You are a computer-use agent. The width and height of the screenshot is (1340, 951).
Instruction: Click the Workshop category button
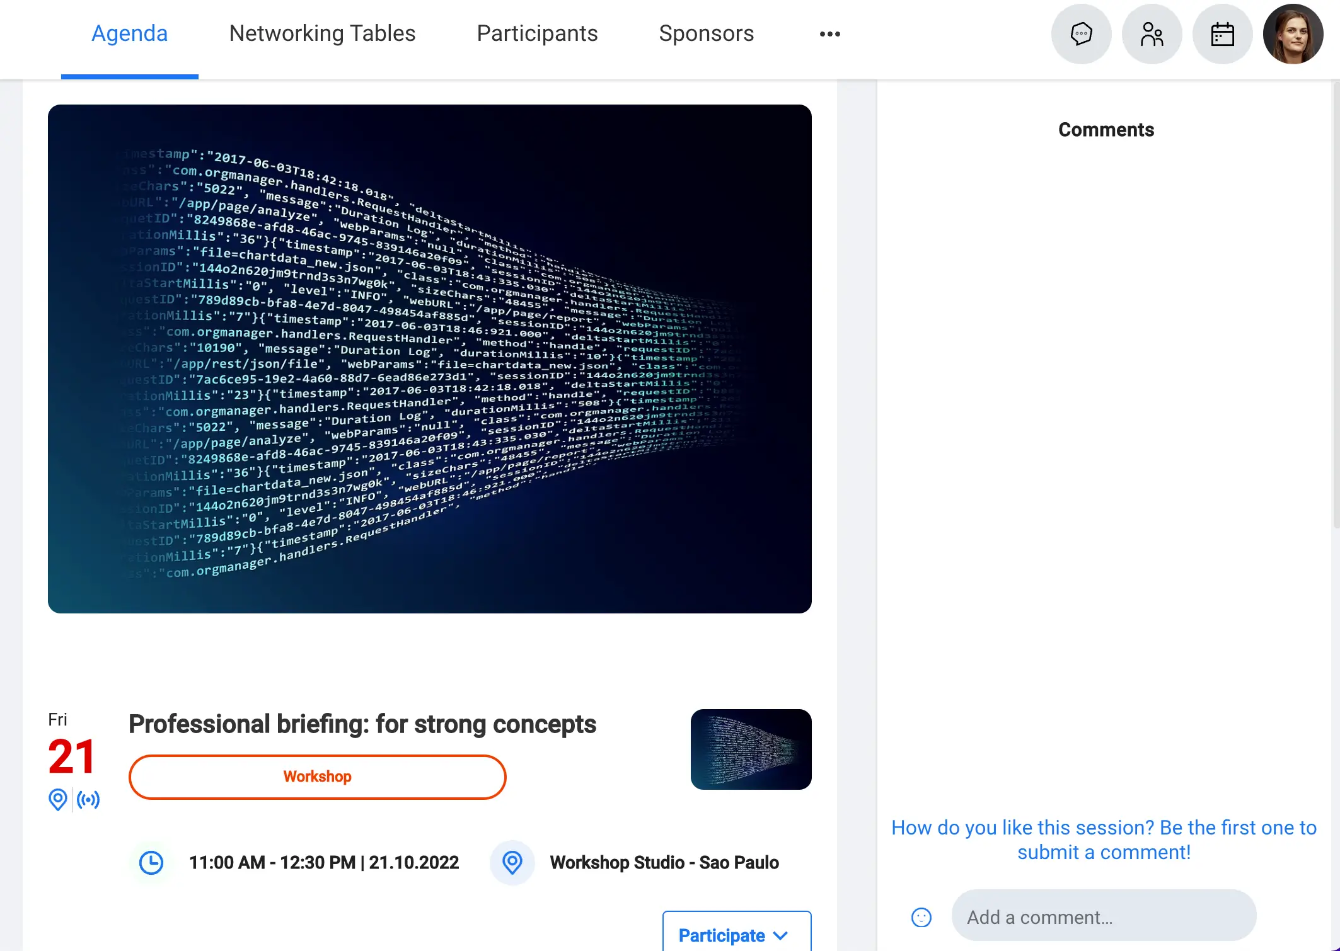pos(318,777)
